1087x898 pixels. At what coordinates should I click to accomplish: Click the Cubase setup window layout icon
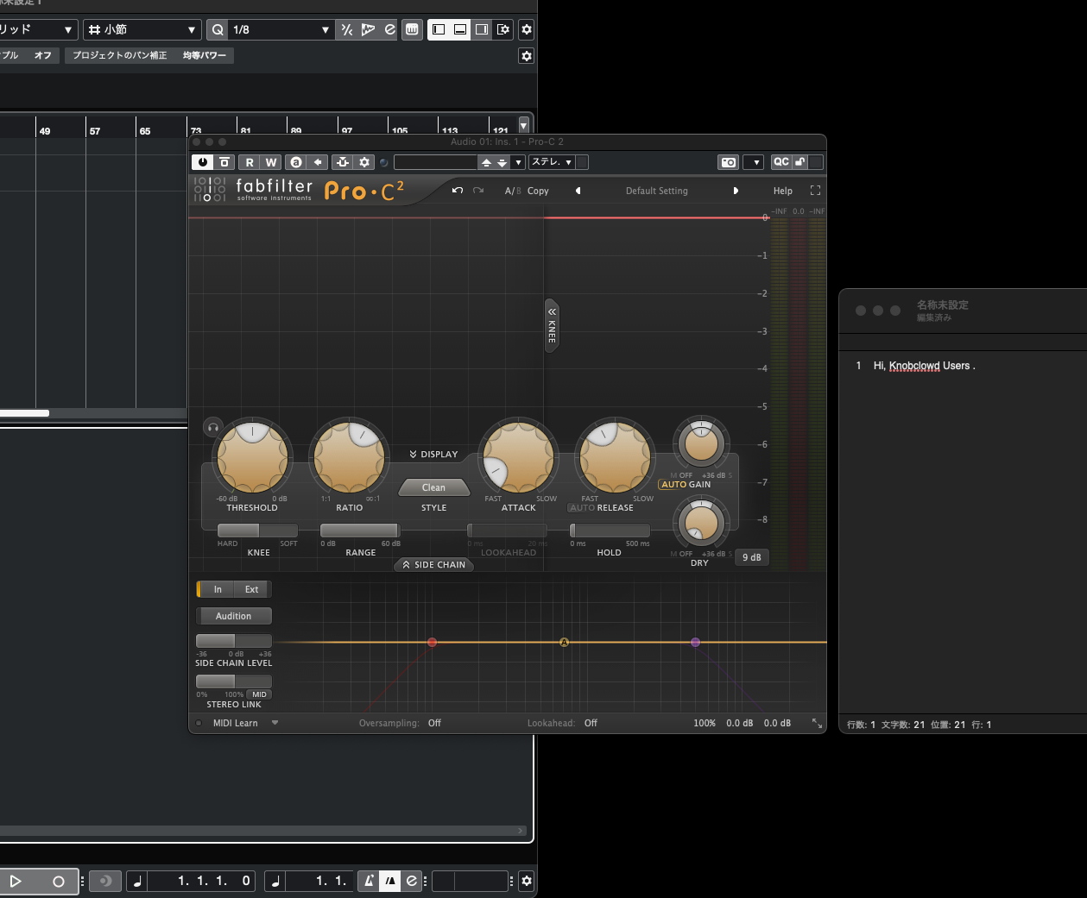[x=502, y=29]
